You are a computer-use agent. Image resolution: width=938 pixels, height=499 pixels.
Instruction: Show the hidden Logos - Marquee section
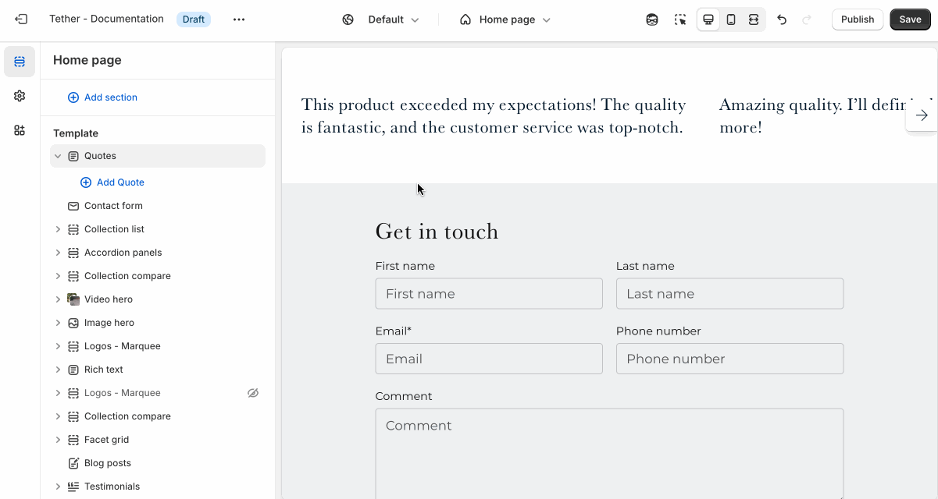[x=253, y=393]
